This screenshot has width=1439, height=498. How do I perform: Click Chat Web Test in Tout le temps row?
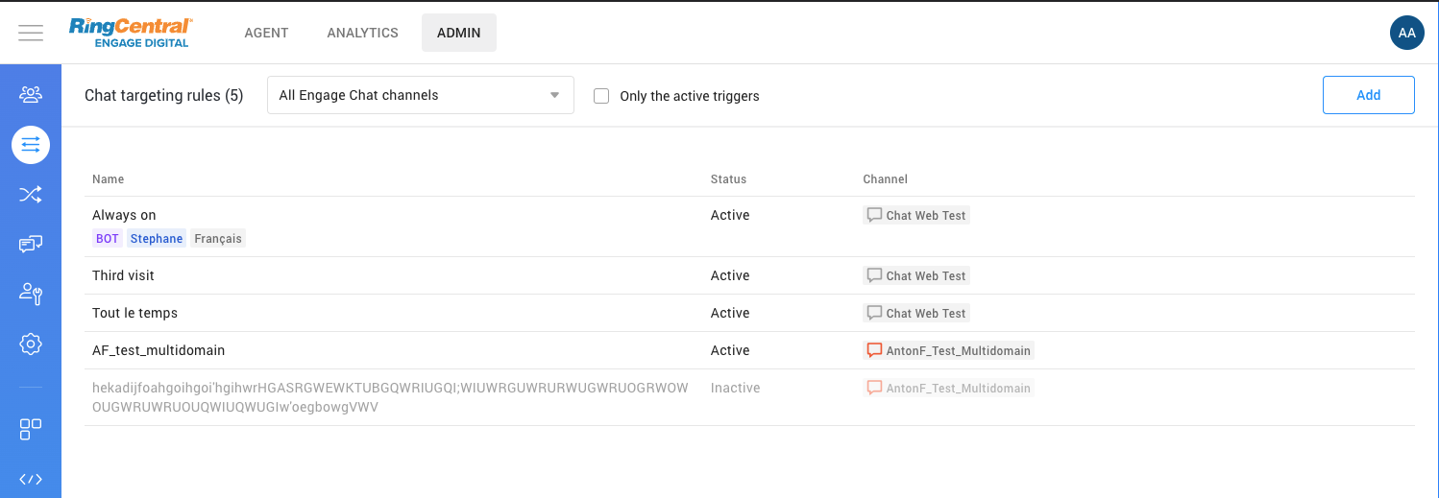pos(926,314)
